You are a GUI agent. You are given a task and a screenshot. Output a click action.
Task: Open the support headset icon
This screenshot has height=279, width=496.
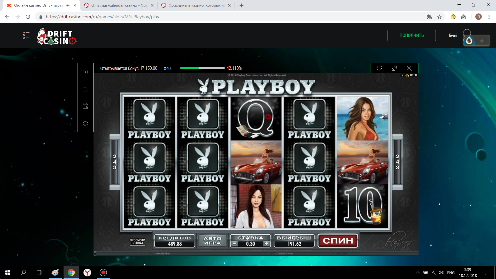pos(86,123)
